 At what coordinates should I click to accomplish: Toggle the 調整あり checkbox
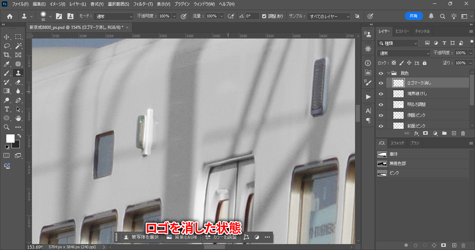tap(264, 16)
